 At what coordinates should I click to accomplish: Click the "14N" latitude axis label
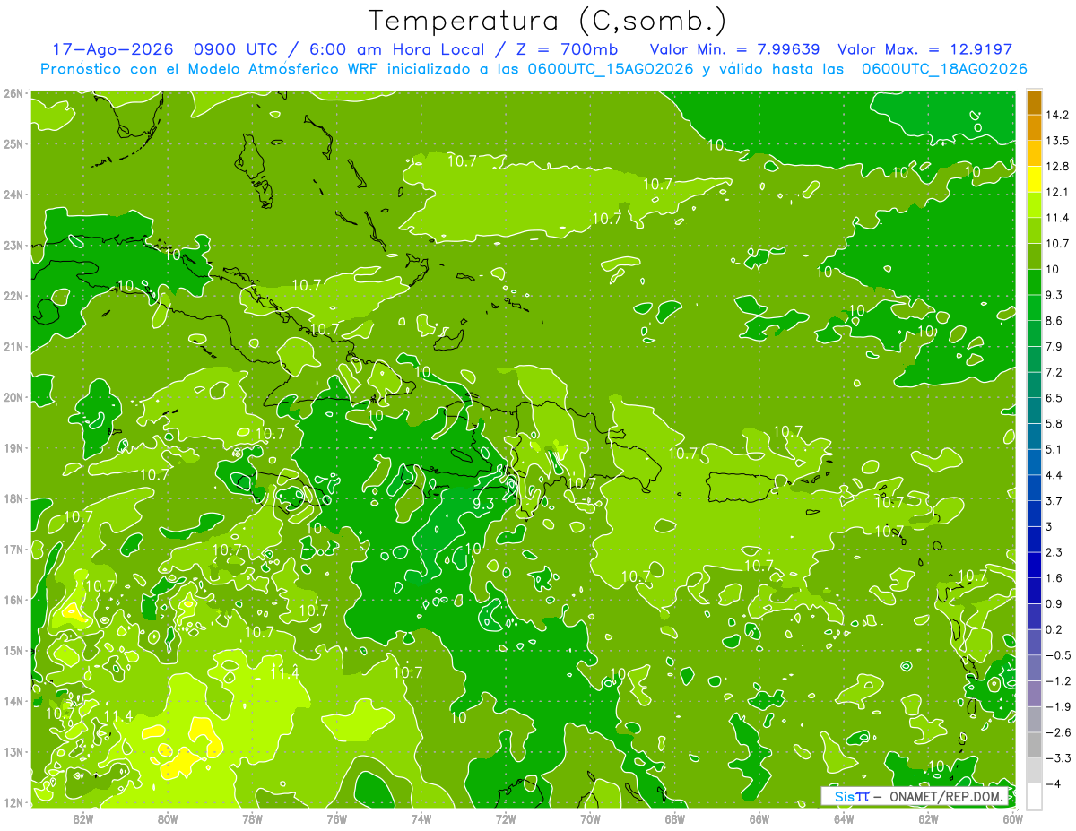pyautogui.click(x=13, y=701)
